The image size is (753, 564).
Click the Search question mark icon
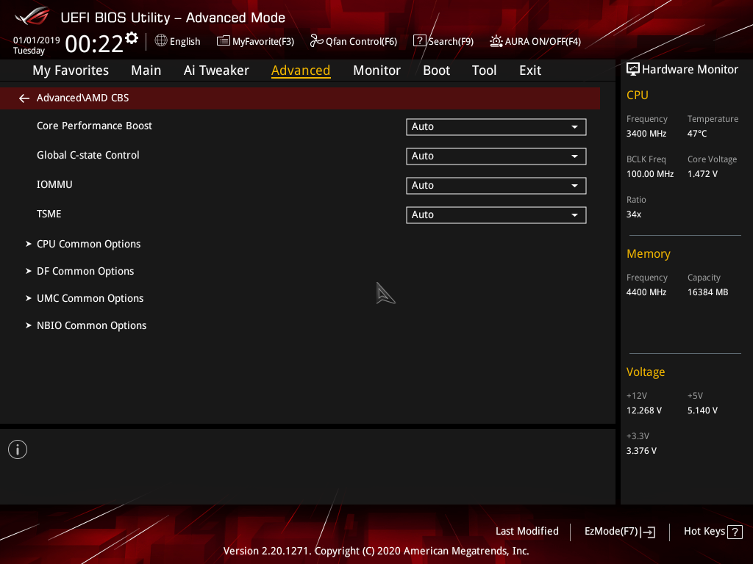pyautogui.click(x=419, y=41)
